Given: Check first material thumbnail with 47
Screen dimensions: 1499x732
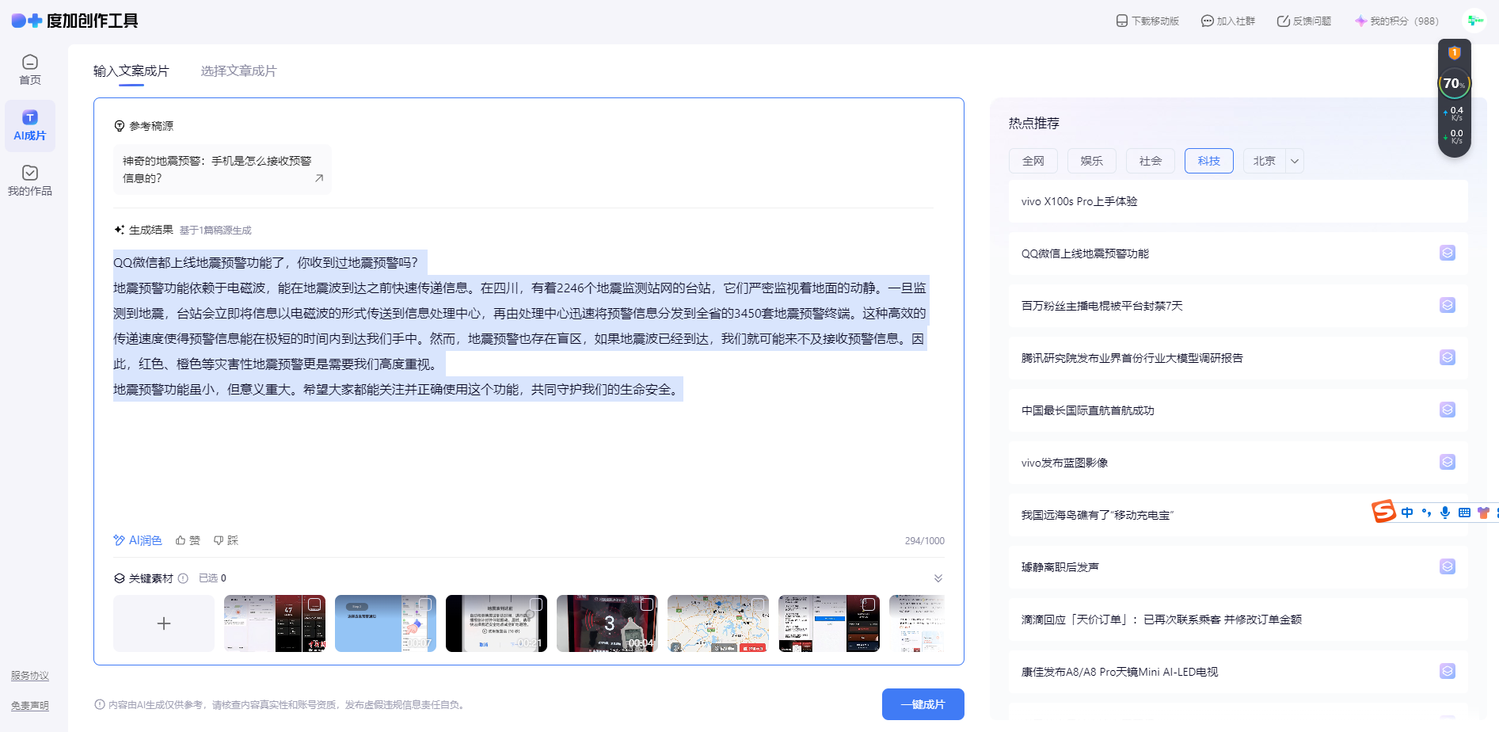Looking at the screenshot, I should [314, 604].
